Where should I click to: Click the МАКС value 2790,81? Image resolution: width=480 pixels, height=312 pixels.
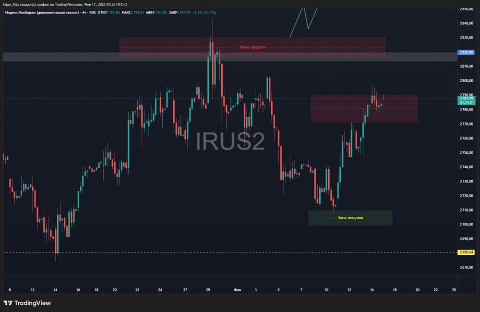click(137, 12)
